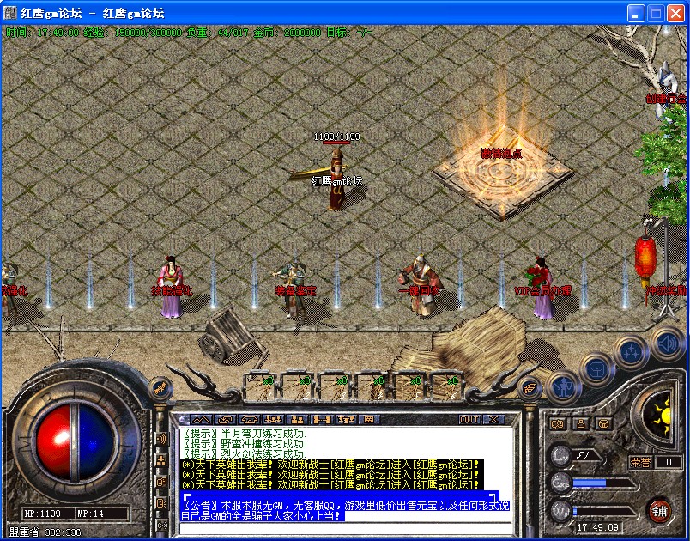This screenshot has width=690, height=541.
Task: Click the two-people icon in chat toolbar
Action: 298,420
